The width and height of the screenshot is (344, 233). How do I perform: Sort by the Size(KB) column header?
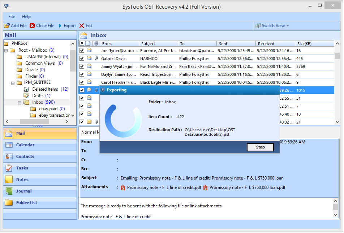click(x=315, y=44)
